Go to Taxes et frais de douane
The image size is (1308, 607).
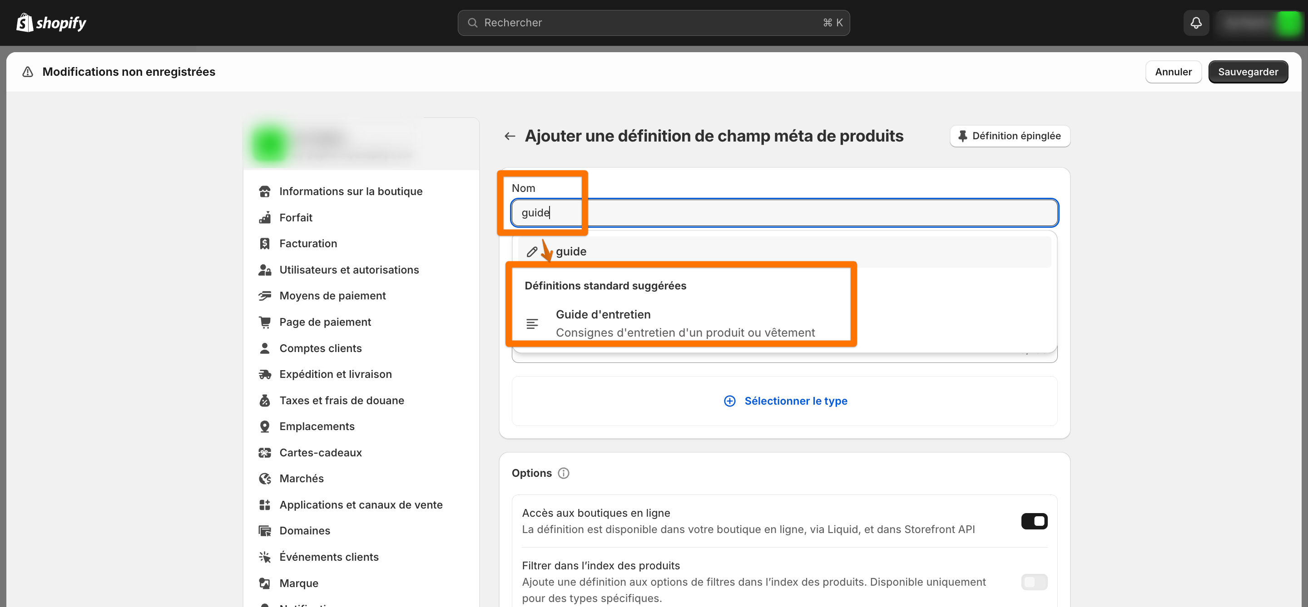coord(341,400)
